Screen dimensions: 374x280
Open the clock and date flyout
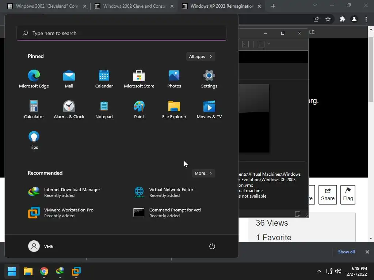click(x=356, y=271)
